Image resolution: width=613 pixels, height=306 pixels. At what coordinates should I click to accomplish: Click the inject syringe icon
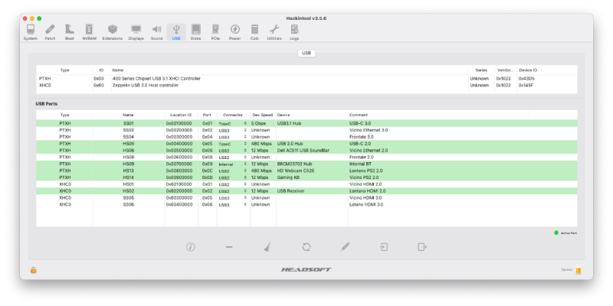tap(345, 246)
